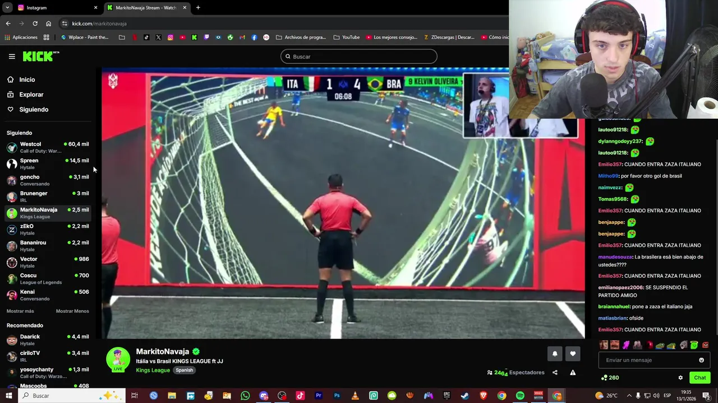Open the Kings League category link
The image size is (718, 403).
click(153, 370)
